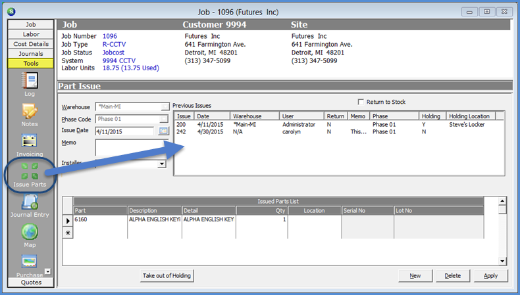Screen dimensions: 520x295
Task: Select previous issue 200 row
Action: point(338,124)
